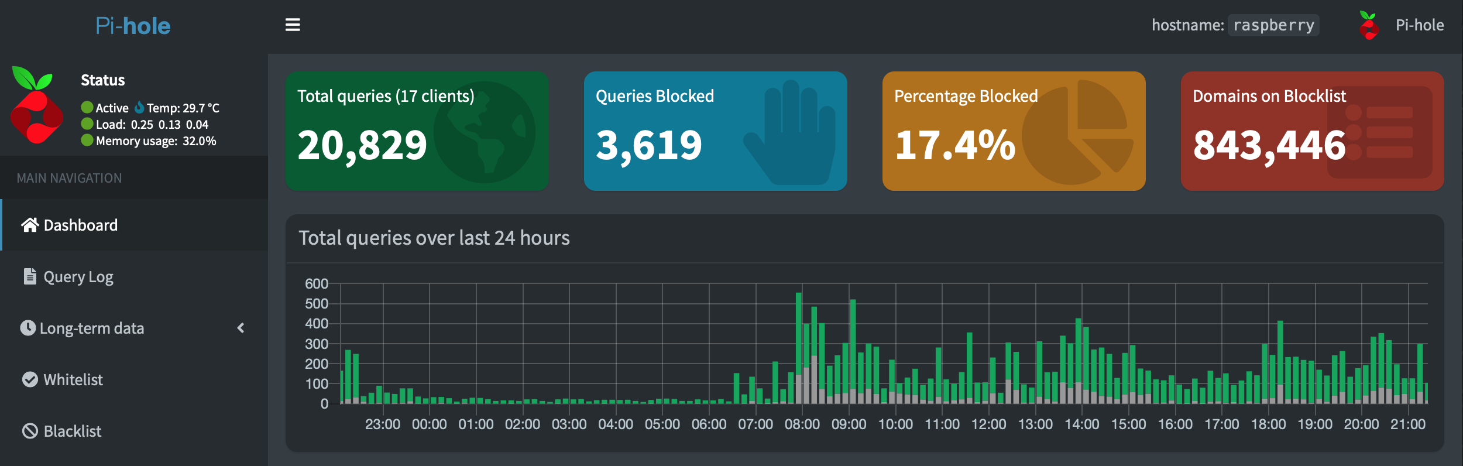Click the hand icon in Queries Blocked card
The height and width of the screenshot is (466, 1463).
tap(789, 132)
